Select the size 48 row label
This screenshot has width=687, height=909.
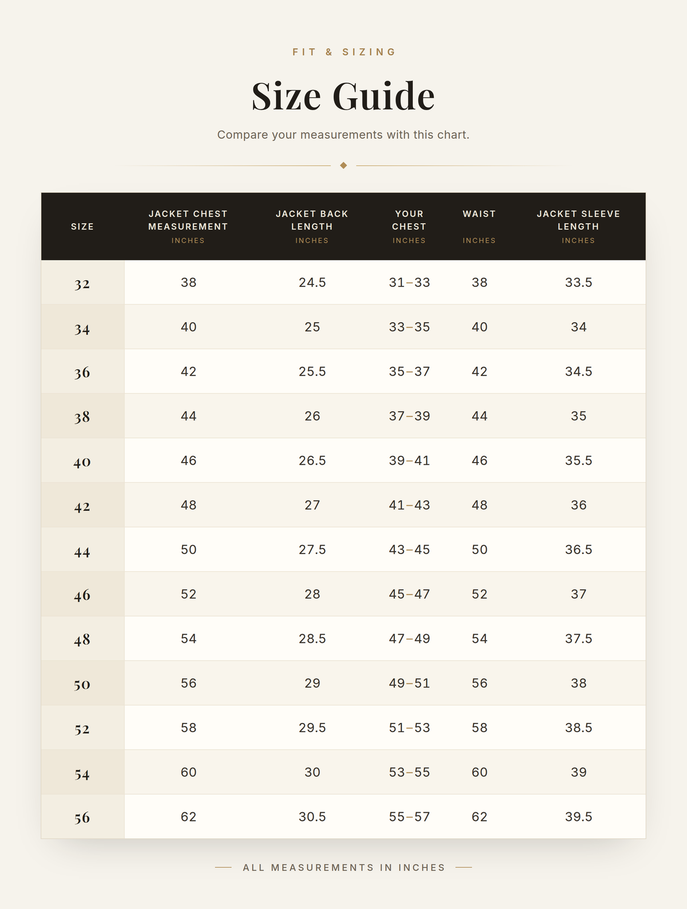click(x=82, y=639)
